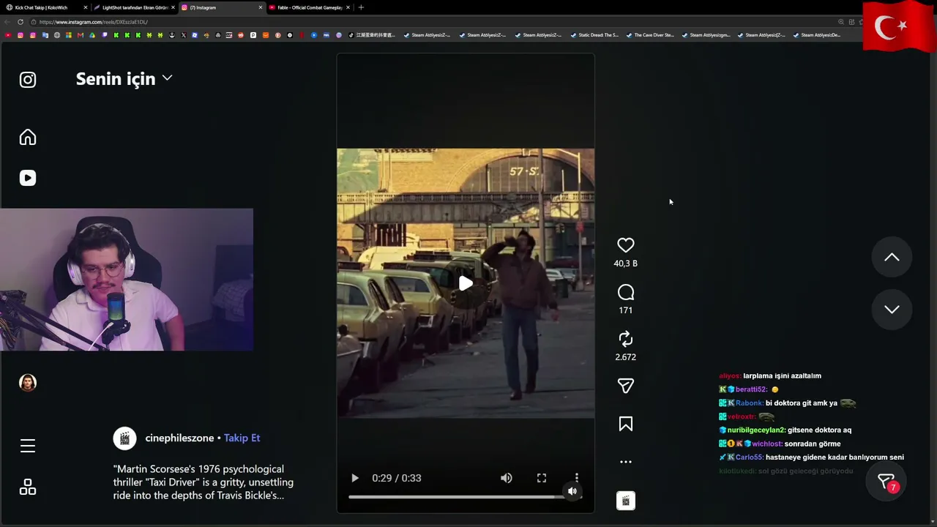Screen dimensions: 937x527
Task: Open a new browser tab
Action: (x=361, y=7)
